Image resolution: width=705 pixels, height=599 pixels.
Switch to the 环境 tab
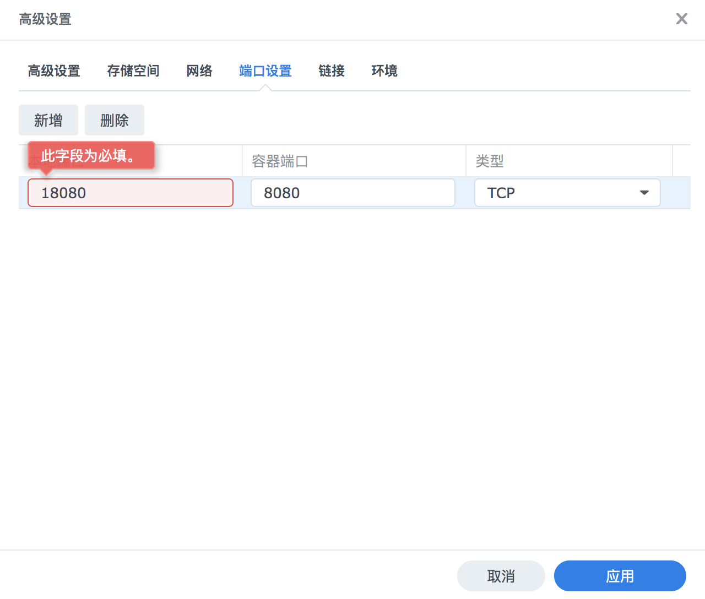click(x=384, y=71)
